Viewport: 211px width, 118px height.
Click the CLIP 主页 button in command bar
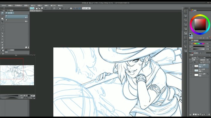click(x=86, y=8)
